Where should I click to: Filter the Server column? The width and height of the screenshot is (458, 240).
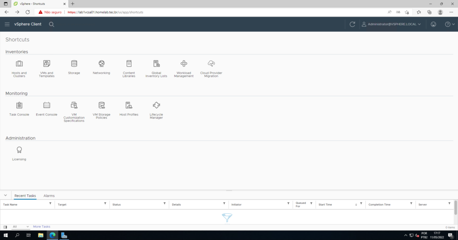449,203
